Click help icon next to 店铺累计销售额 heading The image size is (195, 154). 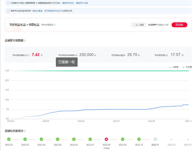click(x=25, y=41)
